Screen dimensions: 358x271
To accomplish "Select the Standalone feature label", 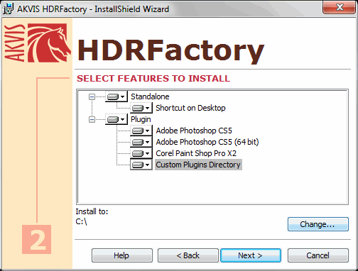I will 150,96.
